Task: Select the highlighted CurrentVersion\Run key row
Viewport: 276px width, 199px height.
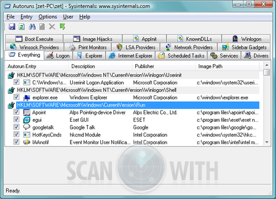Action: [x=137, y=105]
